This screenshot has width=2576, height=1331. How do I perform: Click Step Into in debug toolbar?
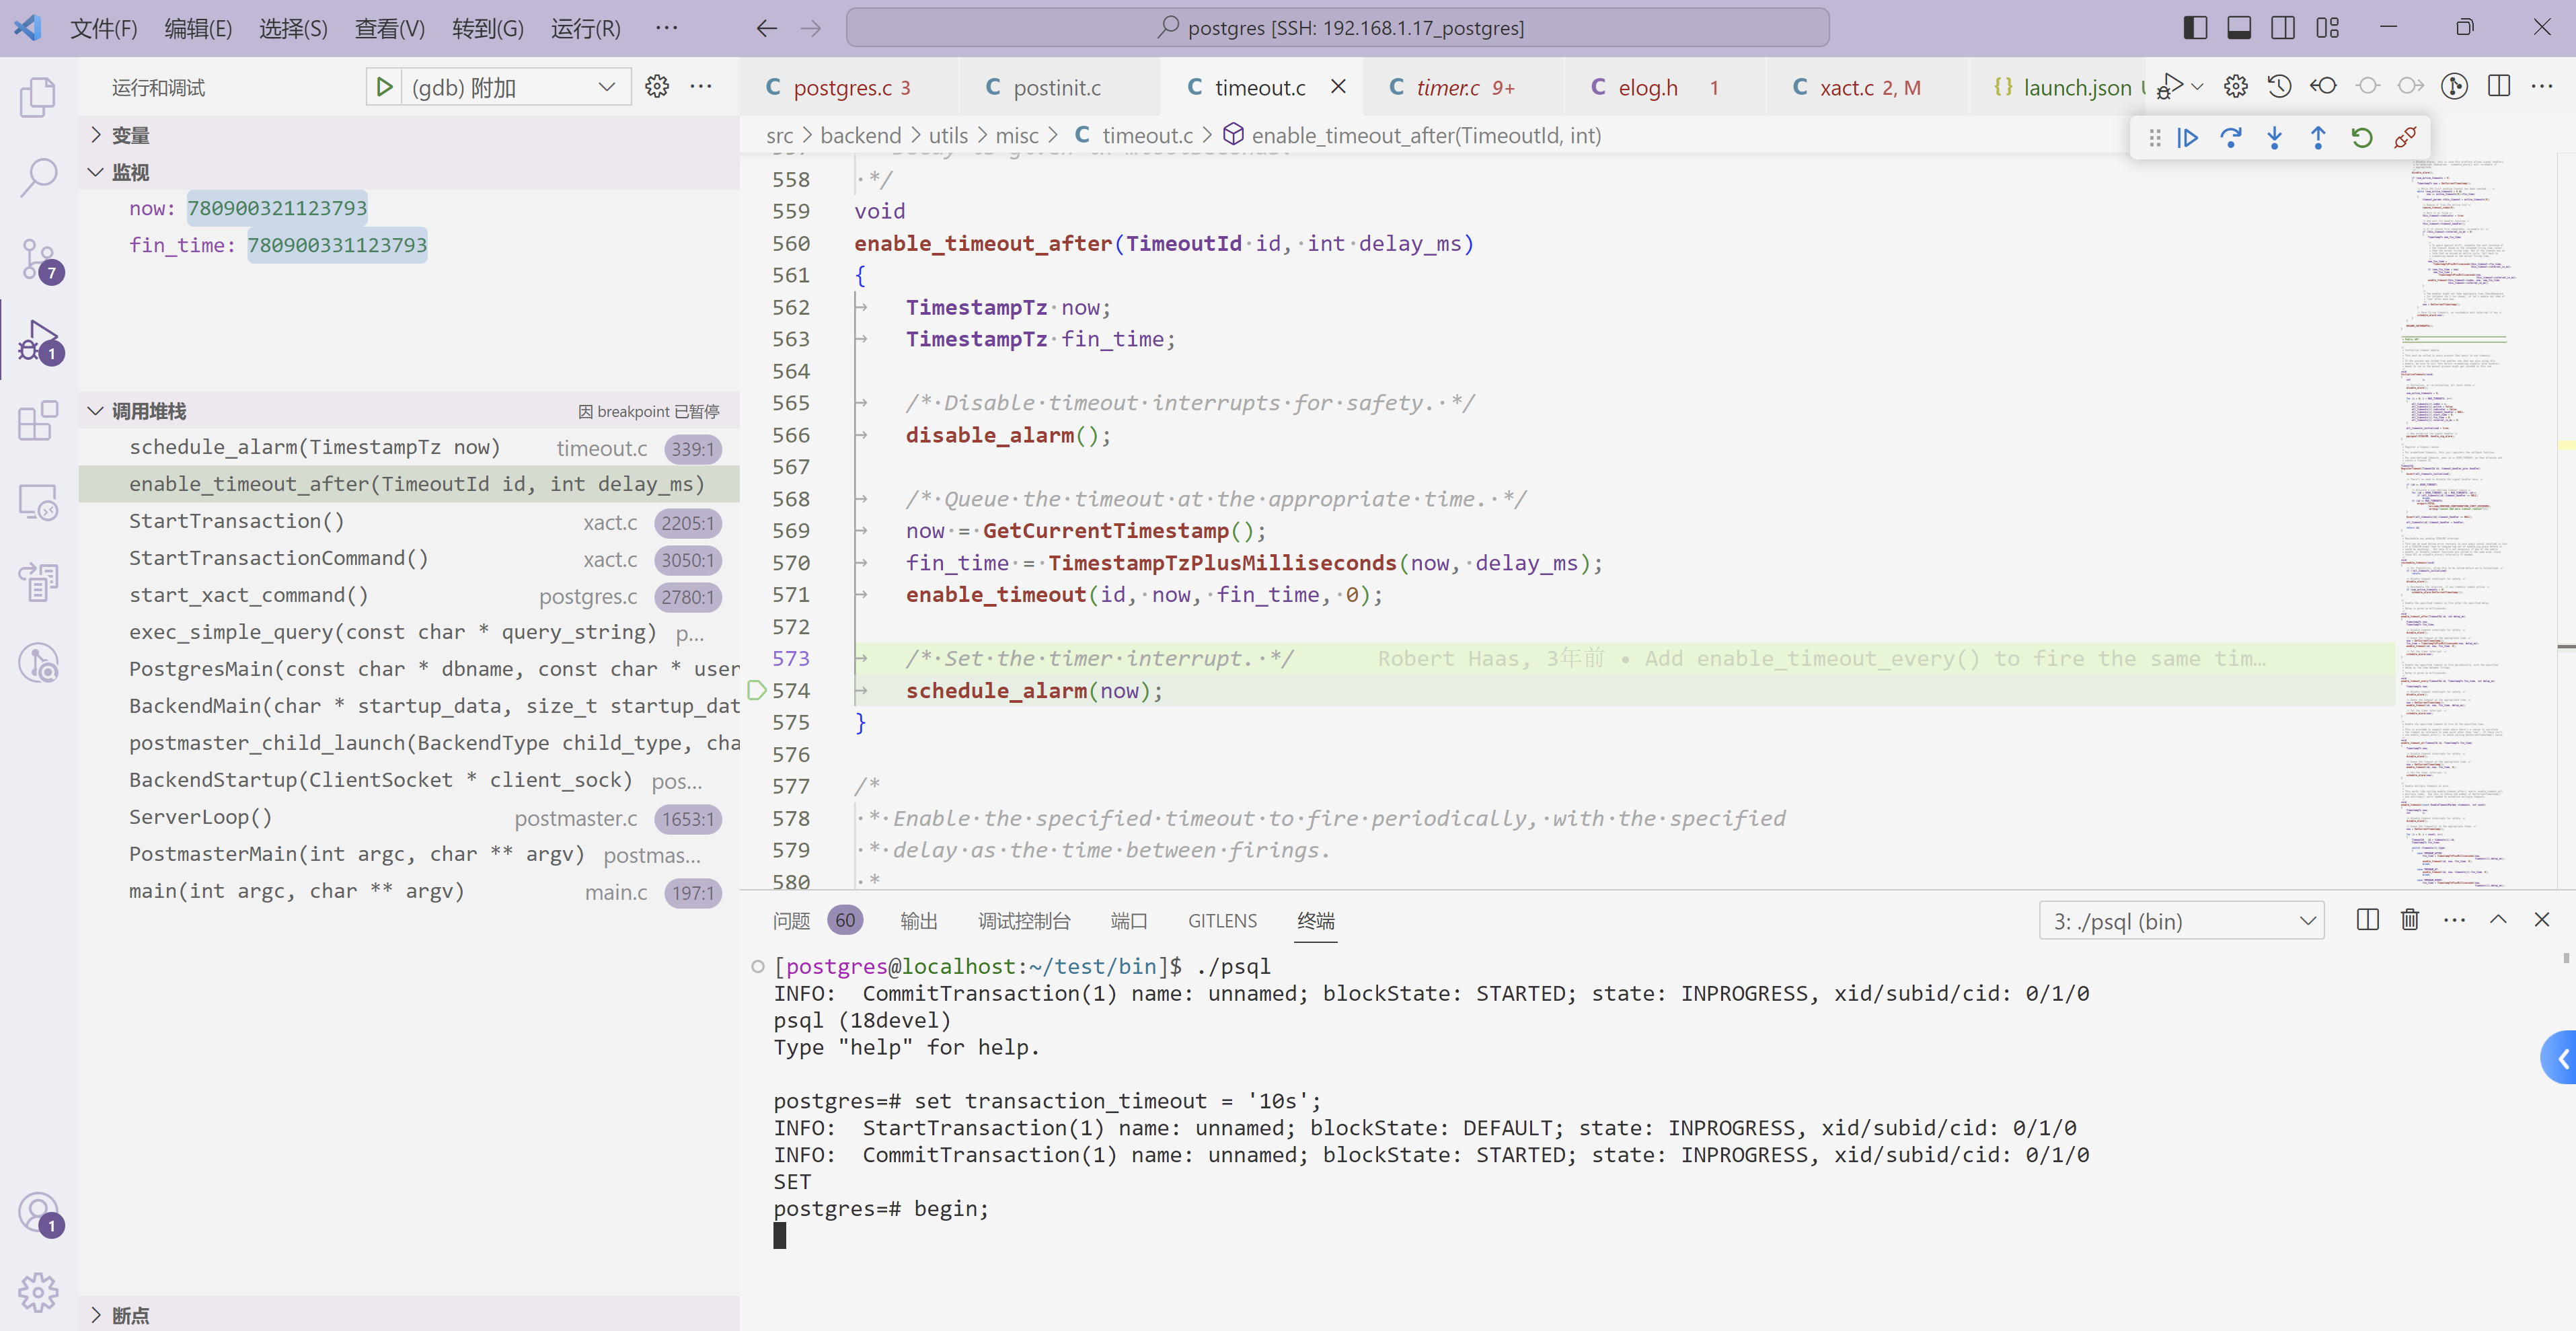(x=2274, y=138)
